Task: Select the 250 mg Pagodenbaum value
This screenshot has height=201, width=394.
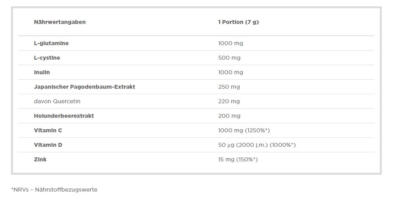Action: 229,87
